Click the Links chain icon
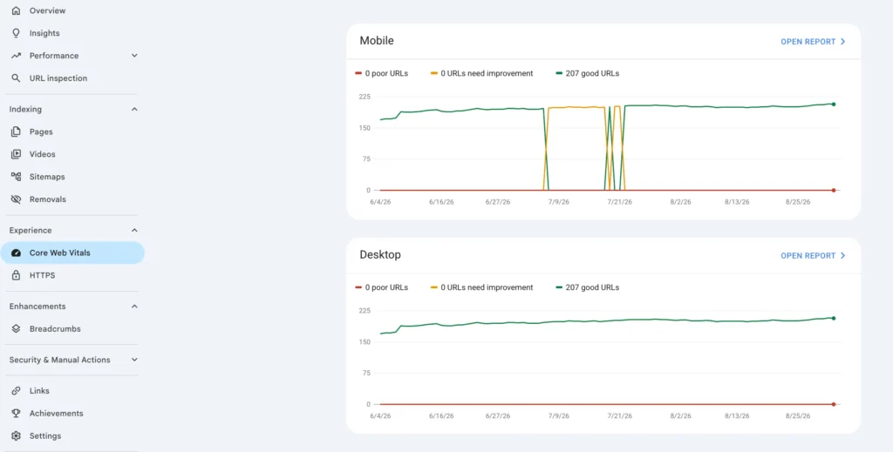The height and width of the screenshot is (452, 893). tap(16, 390)
